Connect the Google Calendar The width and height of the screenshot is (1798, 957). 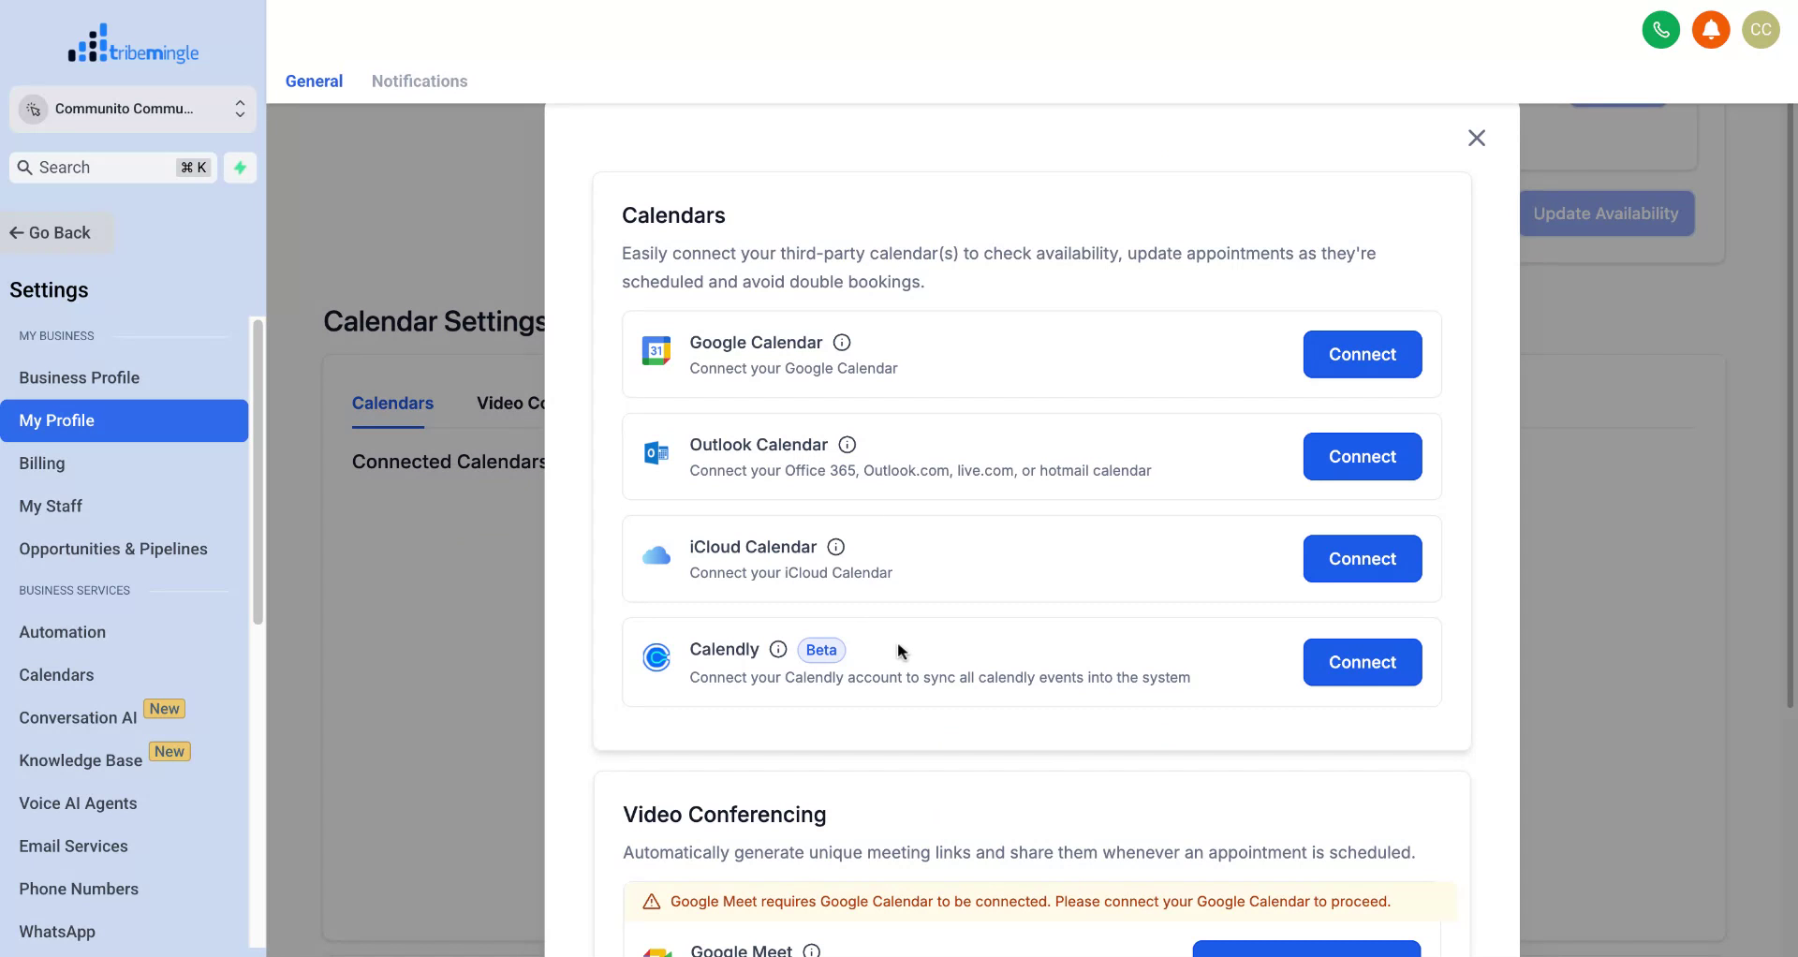pyautogui.click(x=1362, y=354)
